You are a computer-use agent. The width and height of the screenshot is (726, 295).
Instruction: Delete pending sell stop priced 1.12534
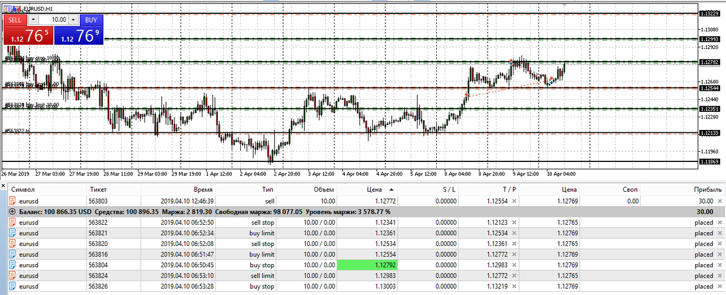[x=720, y=244]
